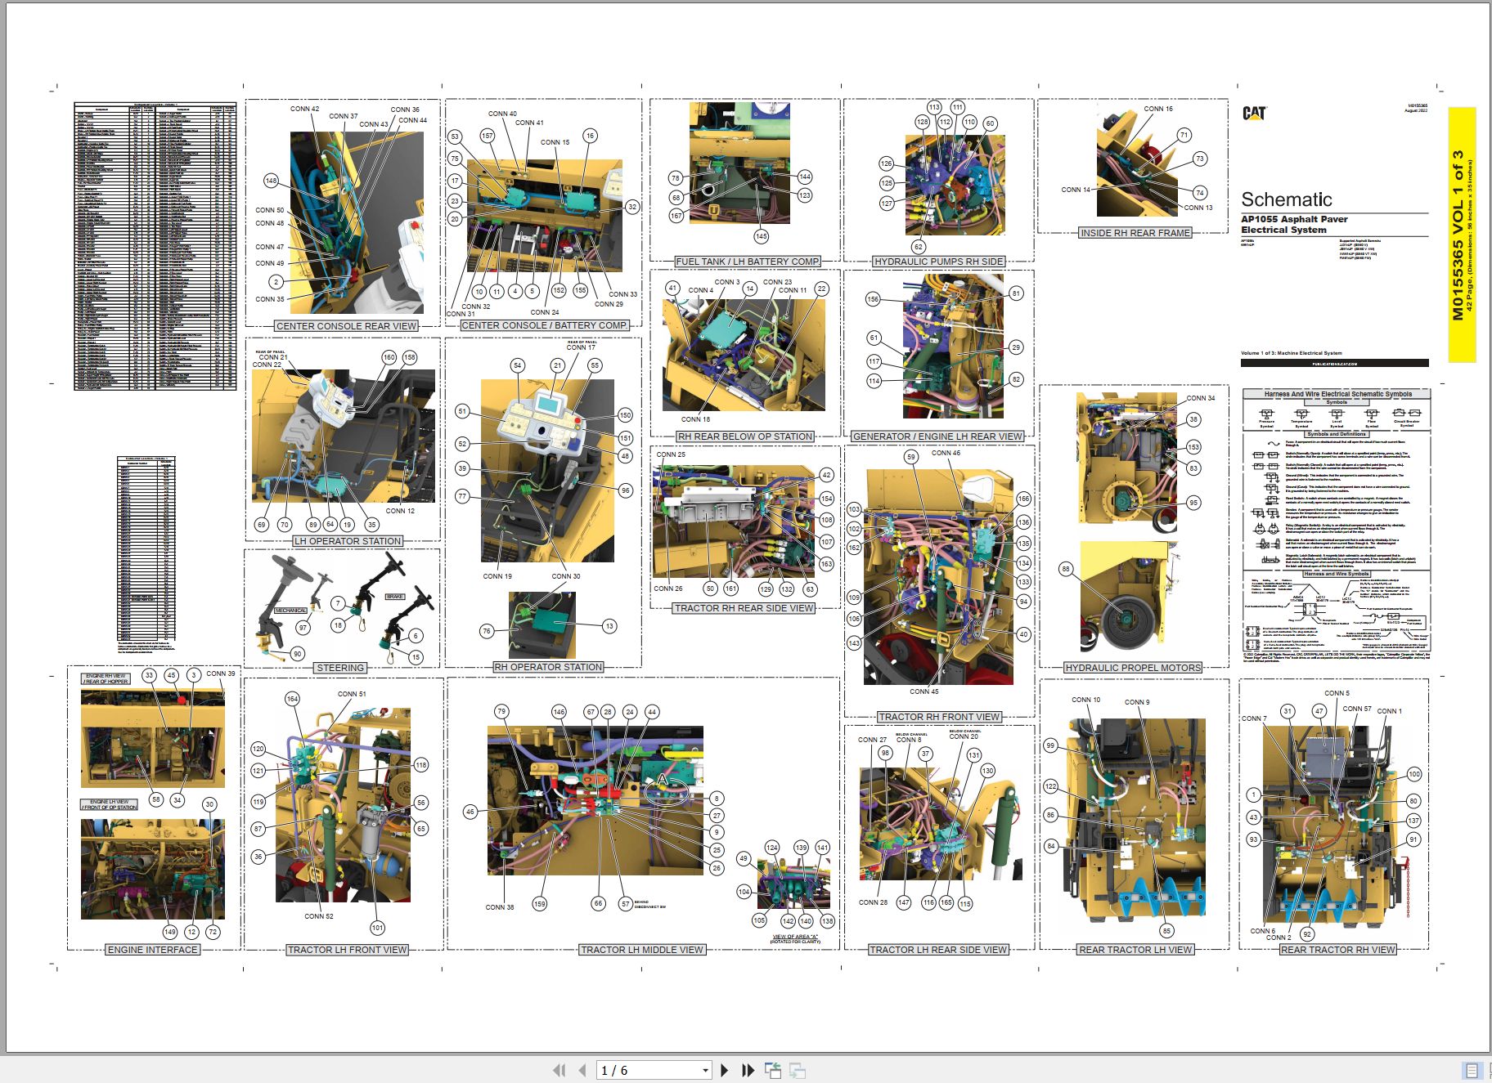Select the TRACTOR RH REAR SIDE VIEW label
Image resolution: width=1492 pixels, height=1083 pixels.
pos(744,608)
